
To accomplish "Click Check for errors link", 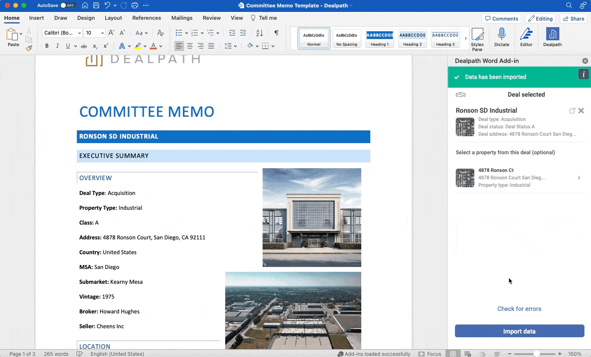I will pyautogui.click(x=519, y=309).
